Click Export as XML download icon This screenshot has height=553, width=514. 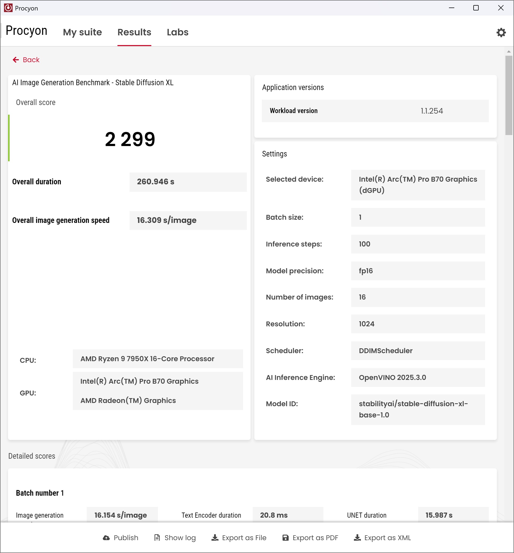(x=357, y=538)
